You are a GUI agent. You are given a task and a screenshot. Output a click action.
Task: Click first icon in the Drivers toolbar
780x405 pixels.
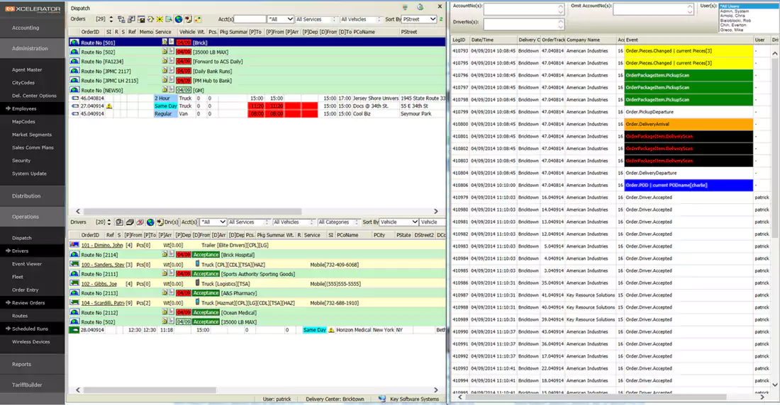(120, 222)
